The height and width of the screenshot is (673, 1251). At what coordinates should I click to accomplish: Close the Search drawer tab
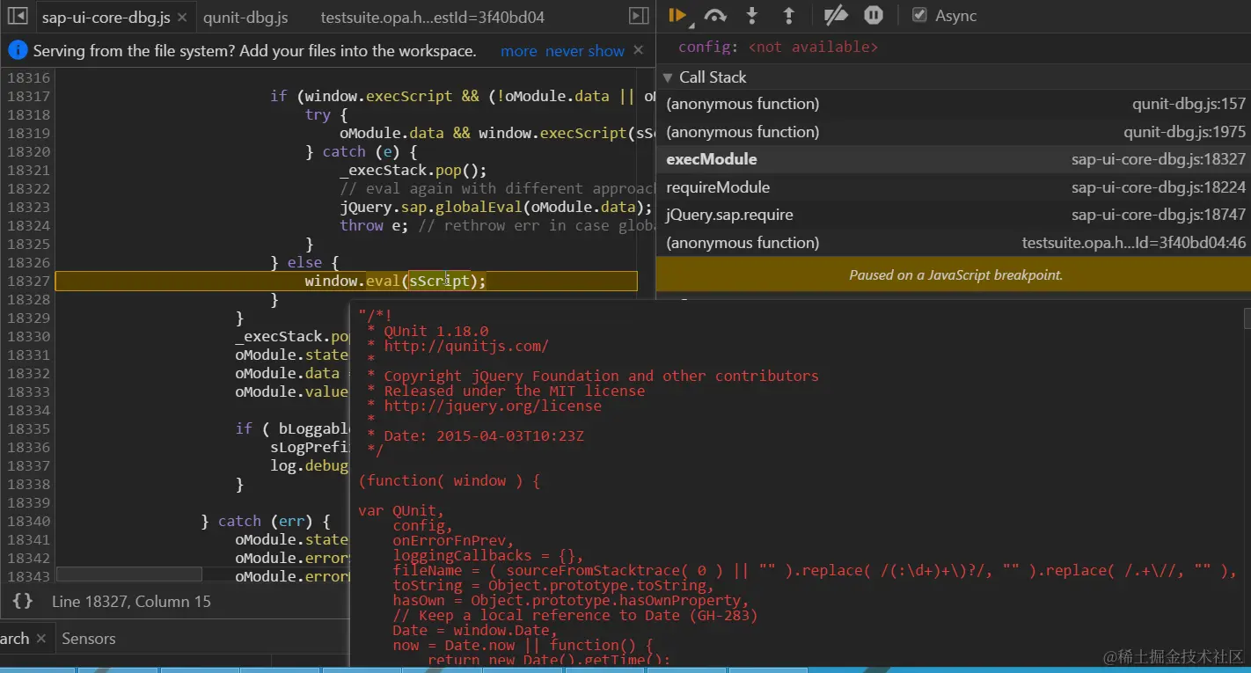[x=40, y=639]
